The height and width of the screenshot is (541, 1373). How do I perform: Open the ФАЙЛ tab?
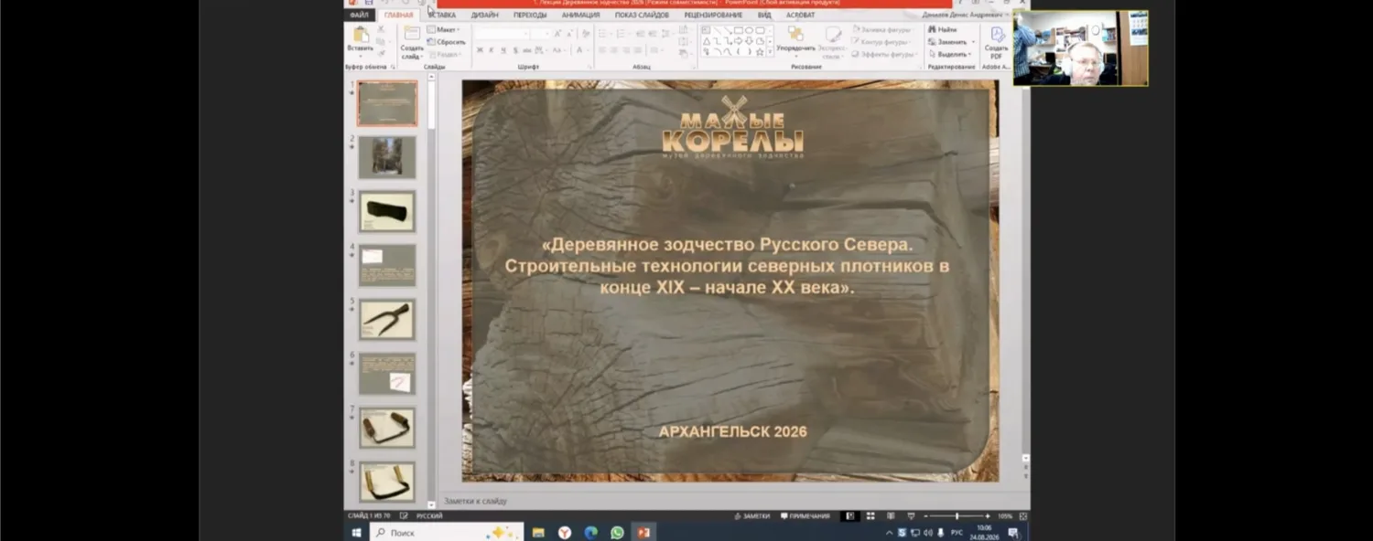pos(359,15)
